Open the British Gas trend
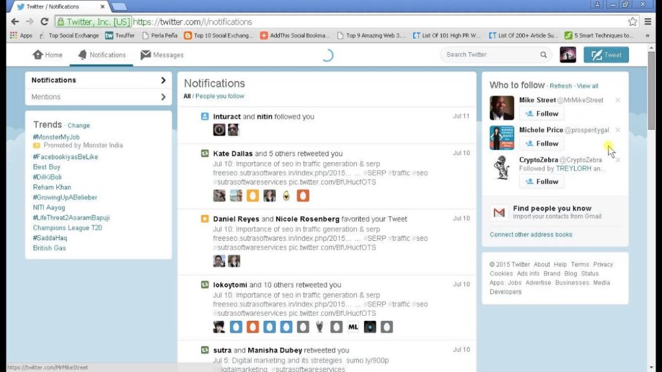 click(x=49, y=248)
